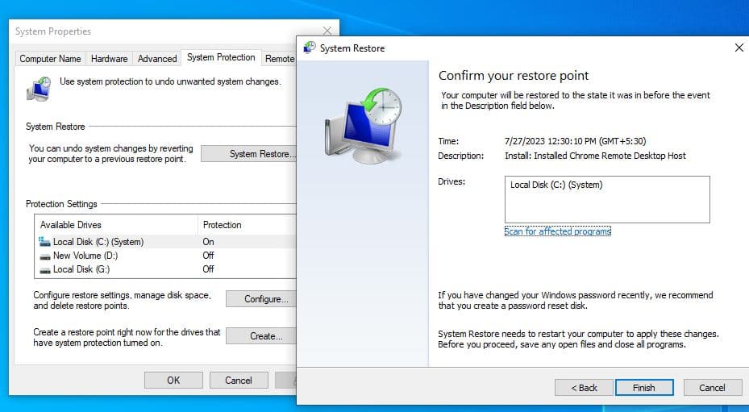
Task: Click the System Protection shield computer icon
Action: point(39,88)
